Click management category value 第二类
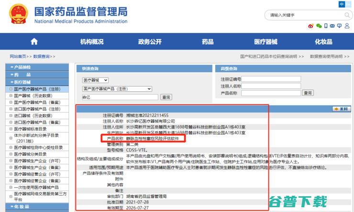Image resolution: width=354 pixels, height=212 pixels. [133, 144]
